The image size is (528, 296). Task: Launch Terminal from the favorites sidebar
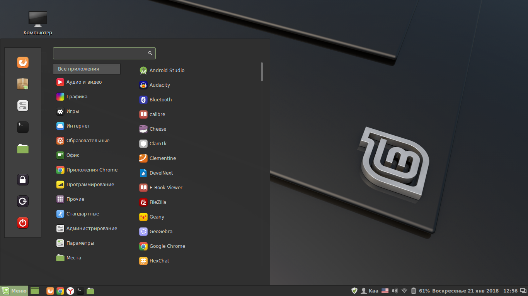pyautogui.click(x=23, y=127)
